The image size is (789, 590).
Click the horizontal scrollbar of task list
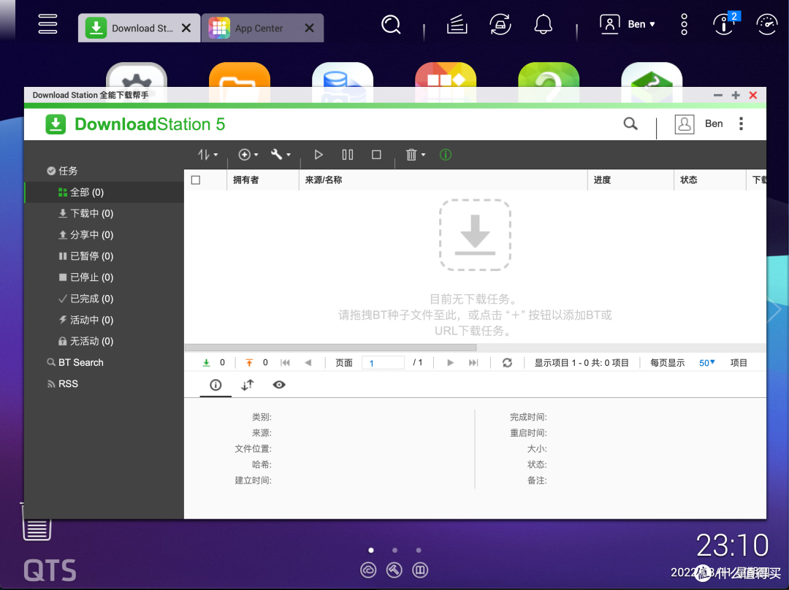coord(331,348)
